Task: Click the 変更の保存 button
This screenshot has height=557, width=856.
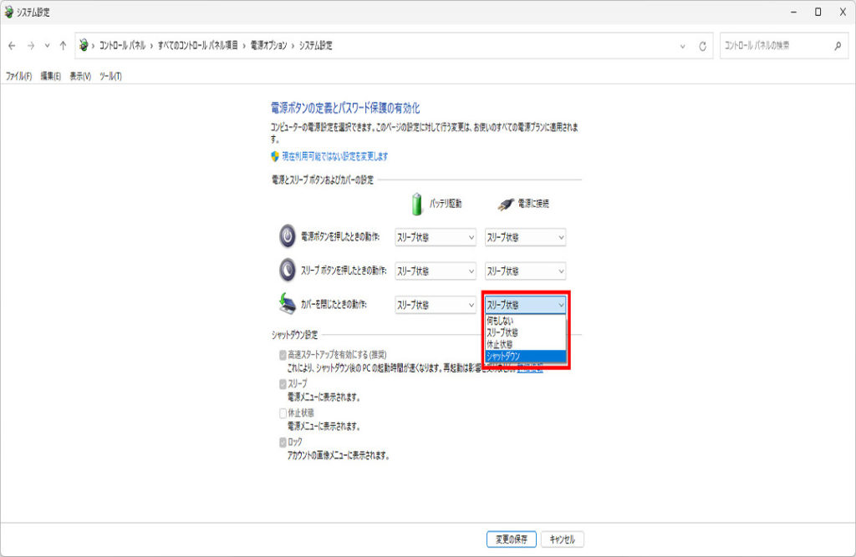Action: (511, 539)
